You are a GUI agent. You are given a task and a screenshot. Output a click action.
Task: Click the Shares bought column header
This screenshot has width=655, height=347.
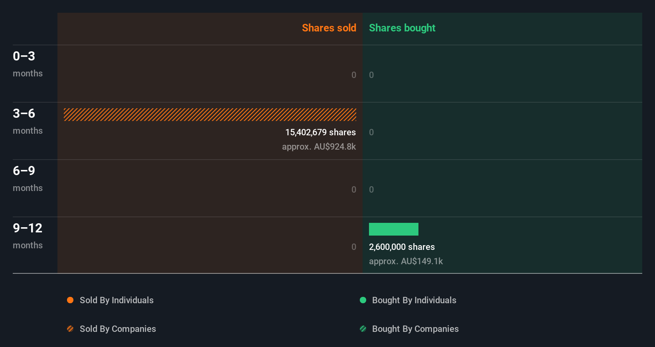[x=402, y=28]
